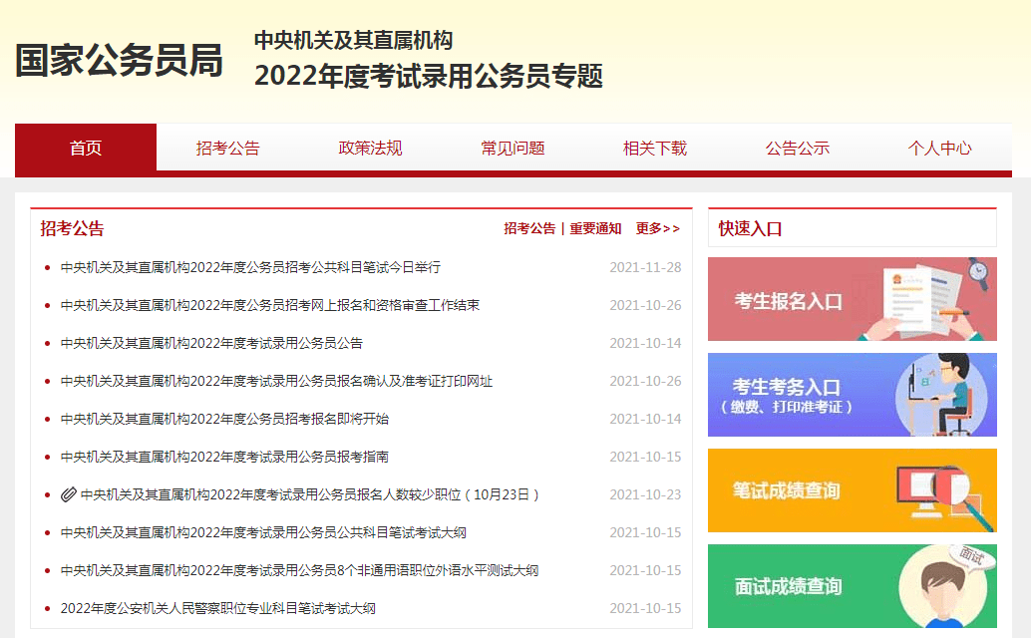The width and height of the screenshot is (1031, 638).
Task: Click the 笔试成绩查询 banner
Action: pos(853,490)
